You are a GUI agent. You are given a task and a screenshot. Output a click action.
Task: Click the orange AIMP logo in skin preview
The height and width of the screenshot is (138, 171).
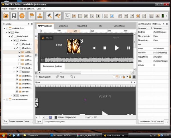coord(43,38)
